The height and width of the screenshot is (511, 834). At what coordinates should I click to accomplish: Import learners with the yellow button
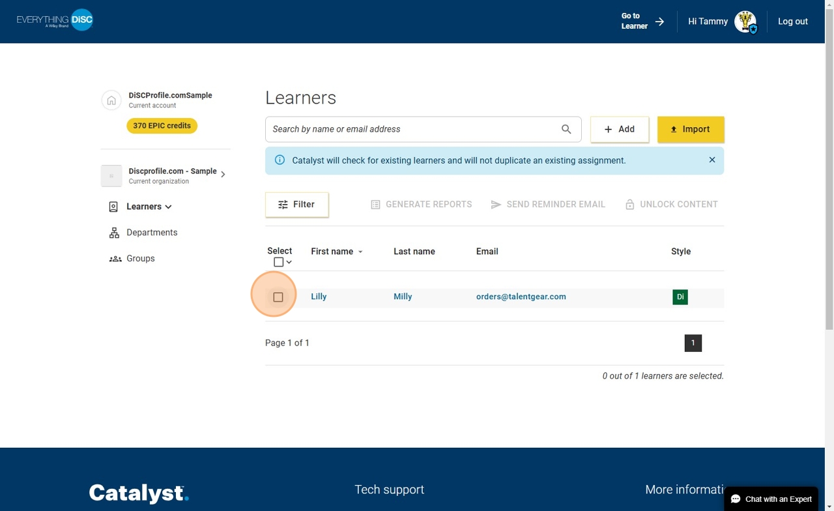click(x=691, y=129)
